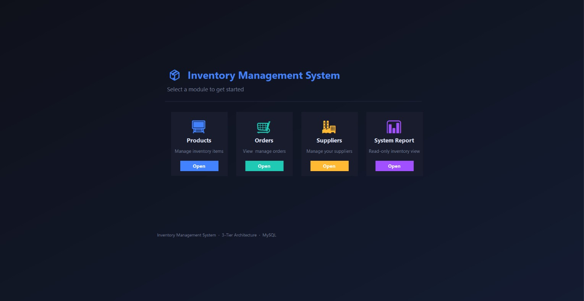Open the System Report module
584x301 pixels.
pyautogui.click(x=395, y=166)
